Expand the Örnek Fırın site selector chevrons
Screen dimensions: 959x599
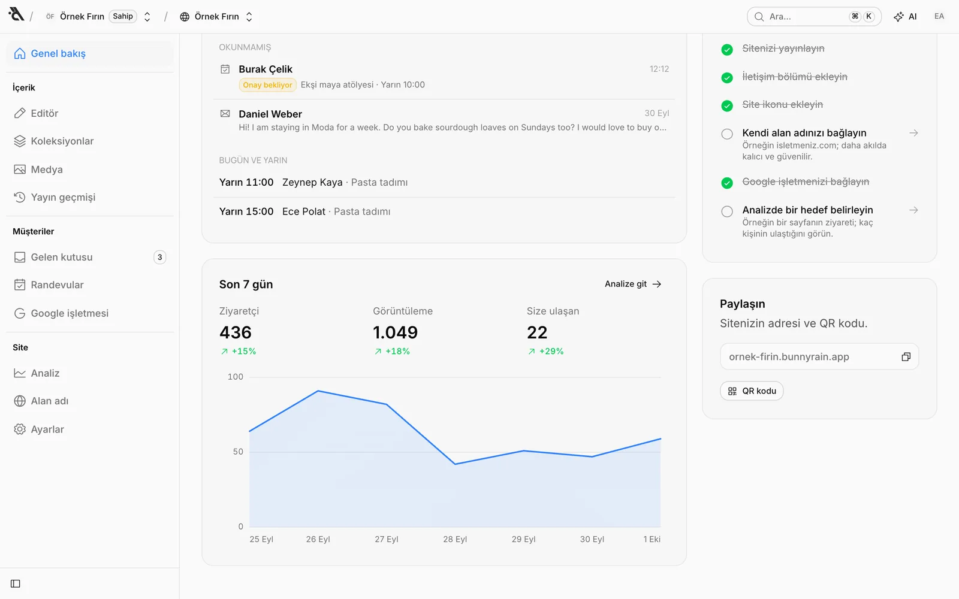(249, 17)
